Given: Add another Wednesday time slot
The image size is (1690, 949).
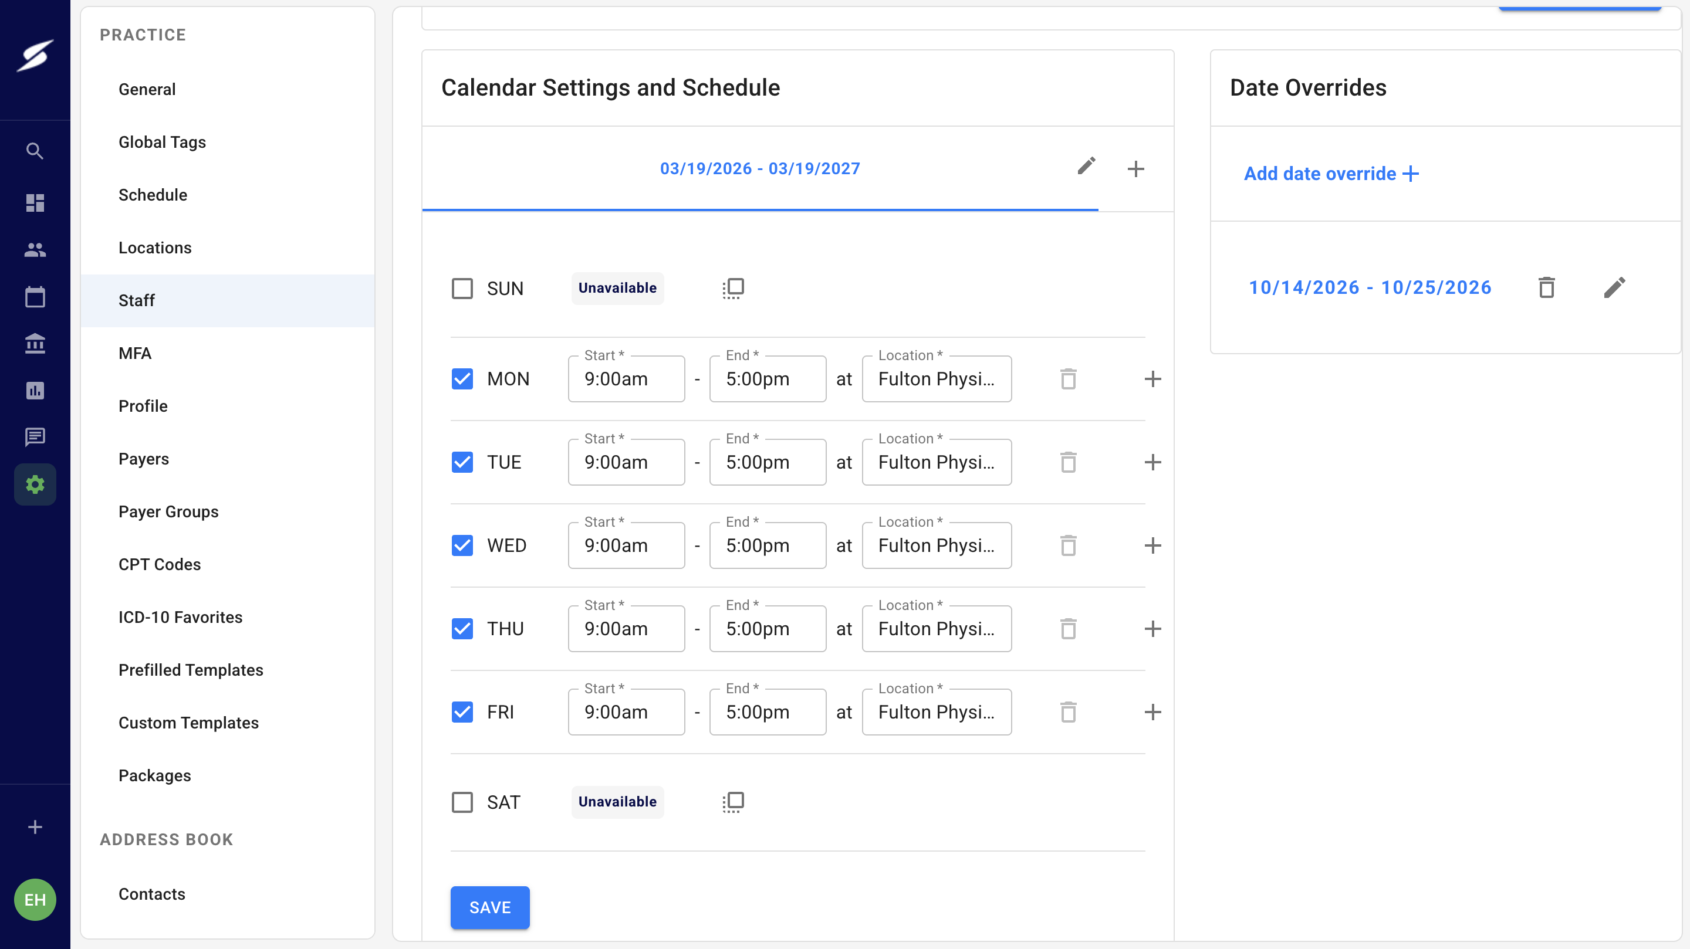Looking at the screenshot, I should [1152, 545].
